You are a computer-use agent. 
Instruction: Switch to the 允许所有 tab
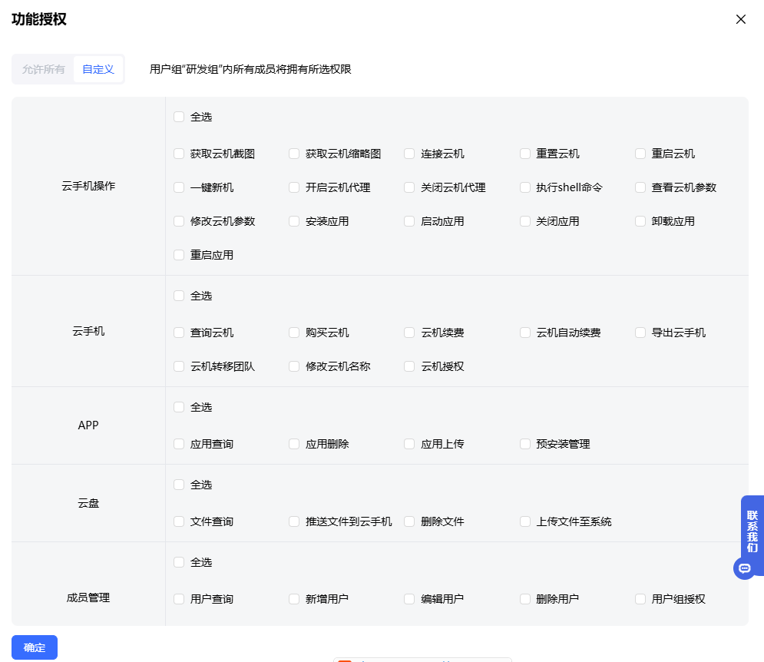click(x=43, y=69)
